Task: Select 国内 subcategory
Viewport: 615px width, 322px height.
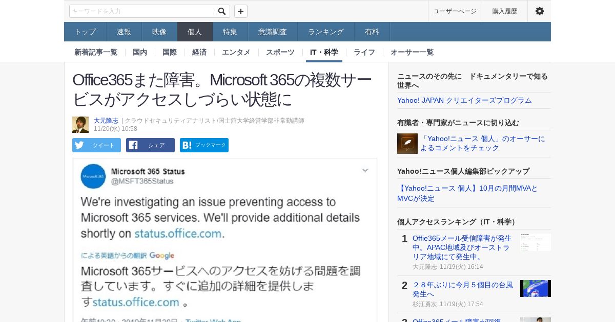Action: pyautogui.click(x=140, y=52)
